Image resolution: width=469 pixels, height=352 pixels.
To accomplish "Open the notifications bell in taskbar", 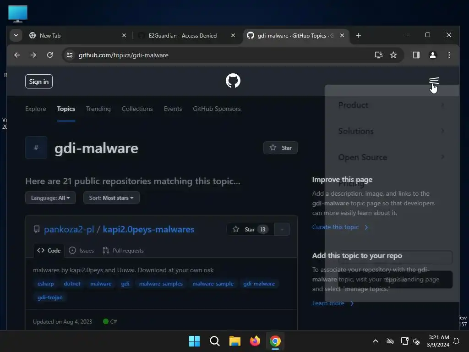I will pos(457,341).
